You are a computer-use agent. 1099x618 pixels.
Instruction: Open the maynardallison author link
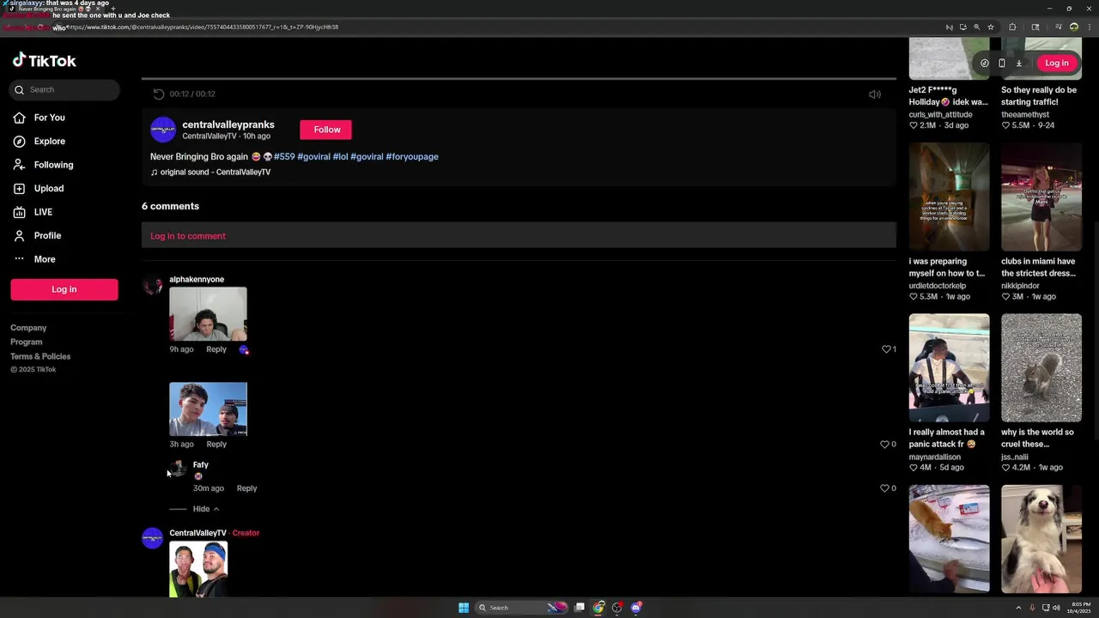pos(935,457)
